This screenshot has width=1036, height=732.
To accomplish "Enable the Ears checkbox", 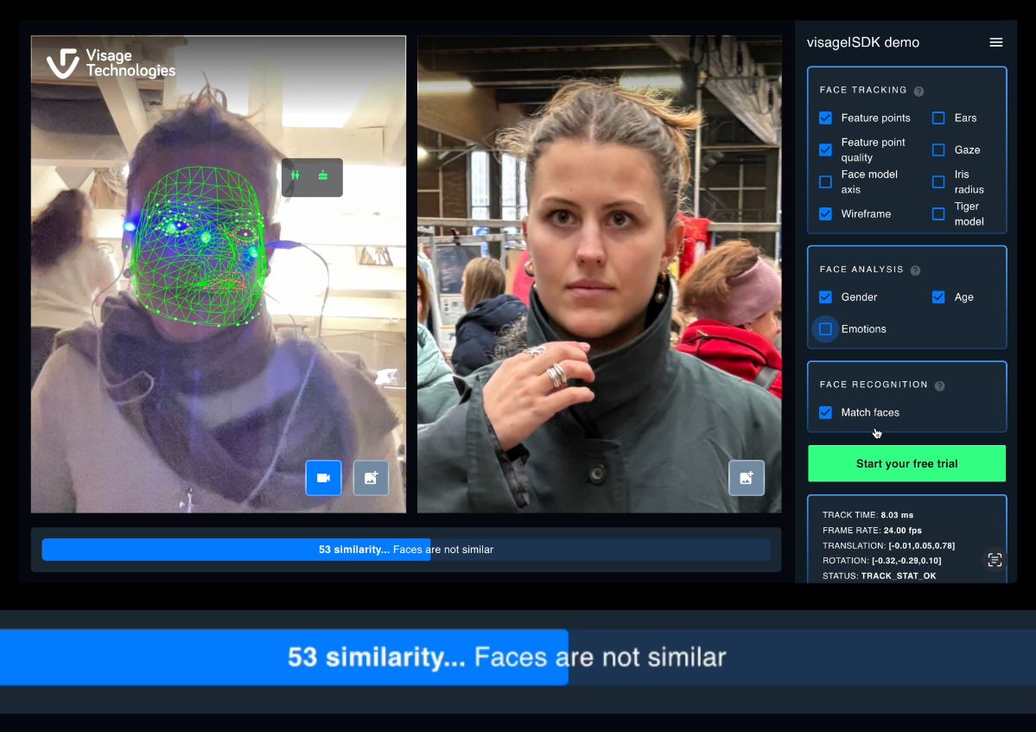I will [938, 118].
